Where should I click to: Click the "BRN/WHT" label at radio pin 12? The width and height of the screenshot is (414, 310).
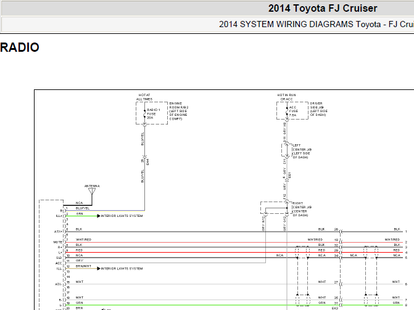pyautogui.click(x=83, y=266)
